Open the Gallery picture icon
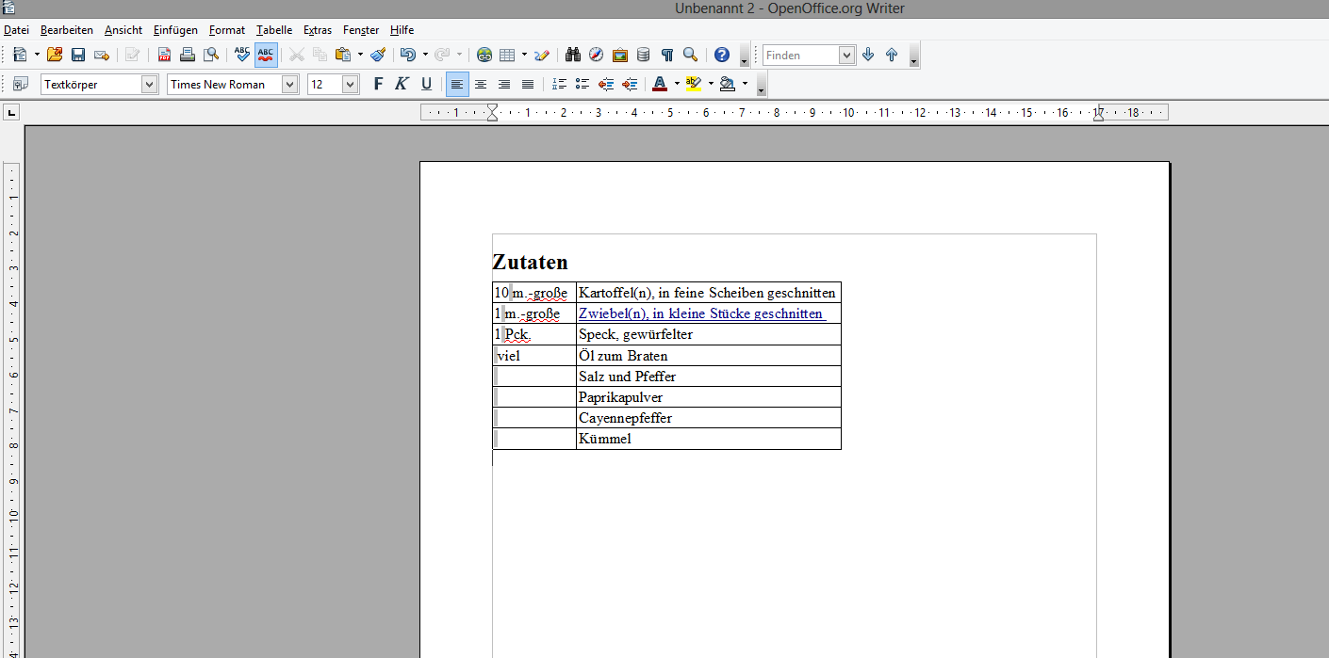Viewport: 1329px width, 658px height. (619, 56)
